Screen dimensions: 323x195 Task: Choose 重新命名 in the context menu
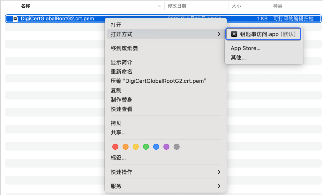[121, 71]
